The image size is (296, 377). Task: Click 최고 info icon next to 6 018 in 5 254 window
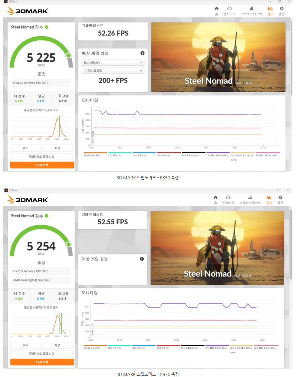[x=67, y=294]
